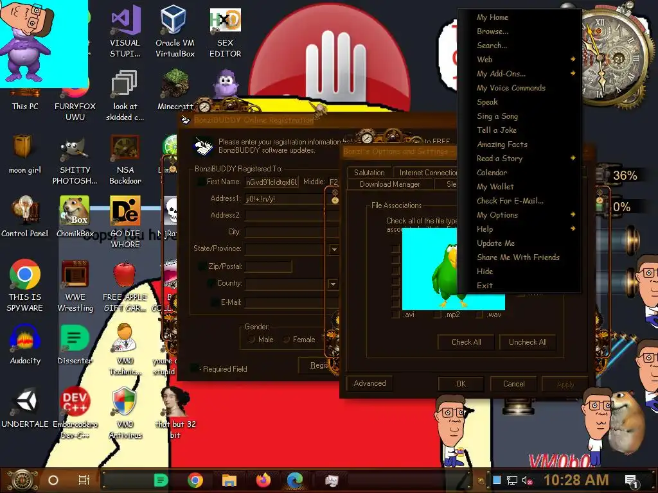Open the moon girl folder icon
This screenshot has height=493, width=658.
click(25, 154)
